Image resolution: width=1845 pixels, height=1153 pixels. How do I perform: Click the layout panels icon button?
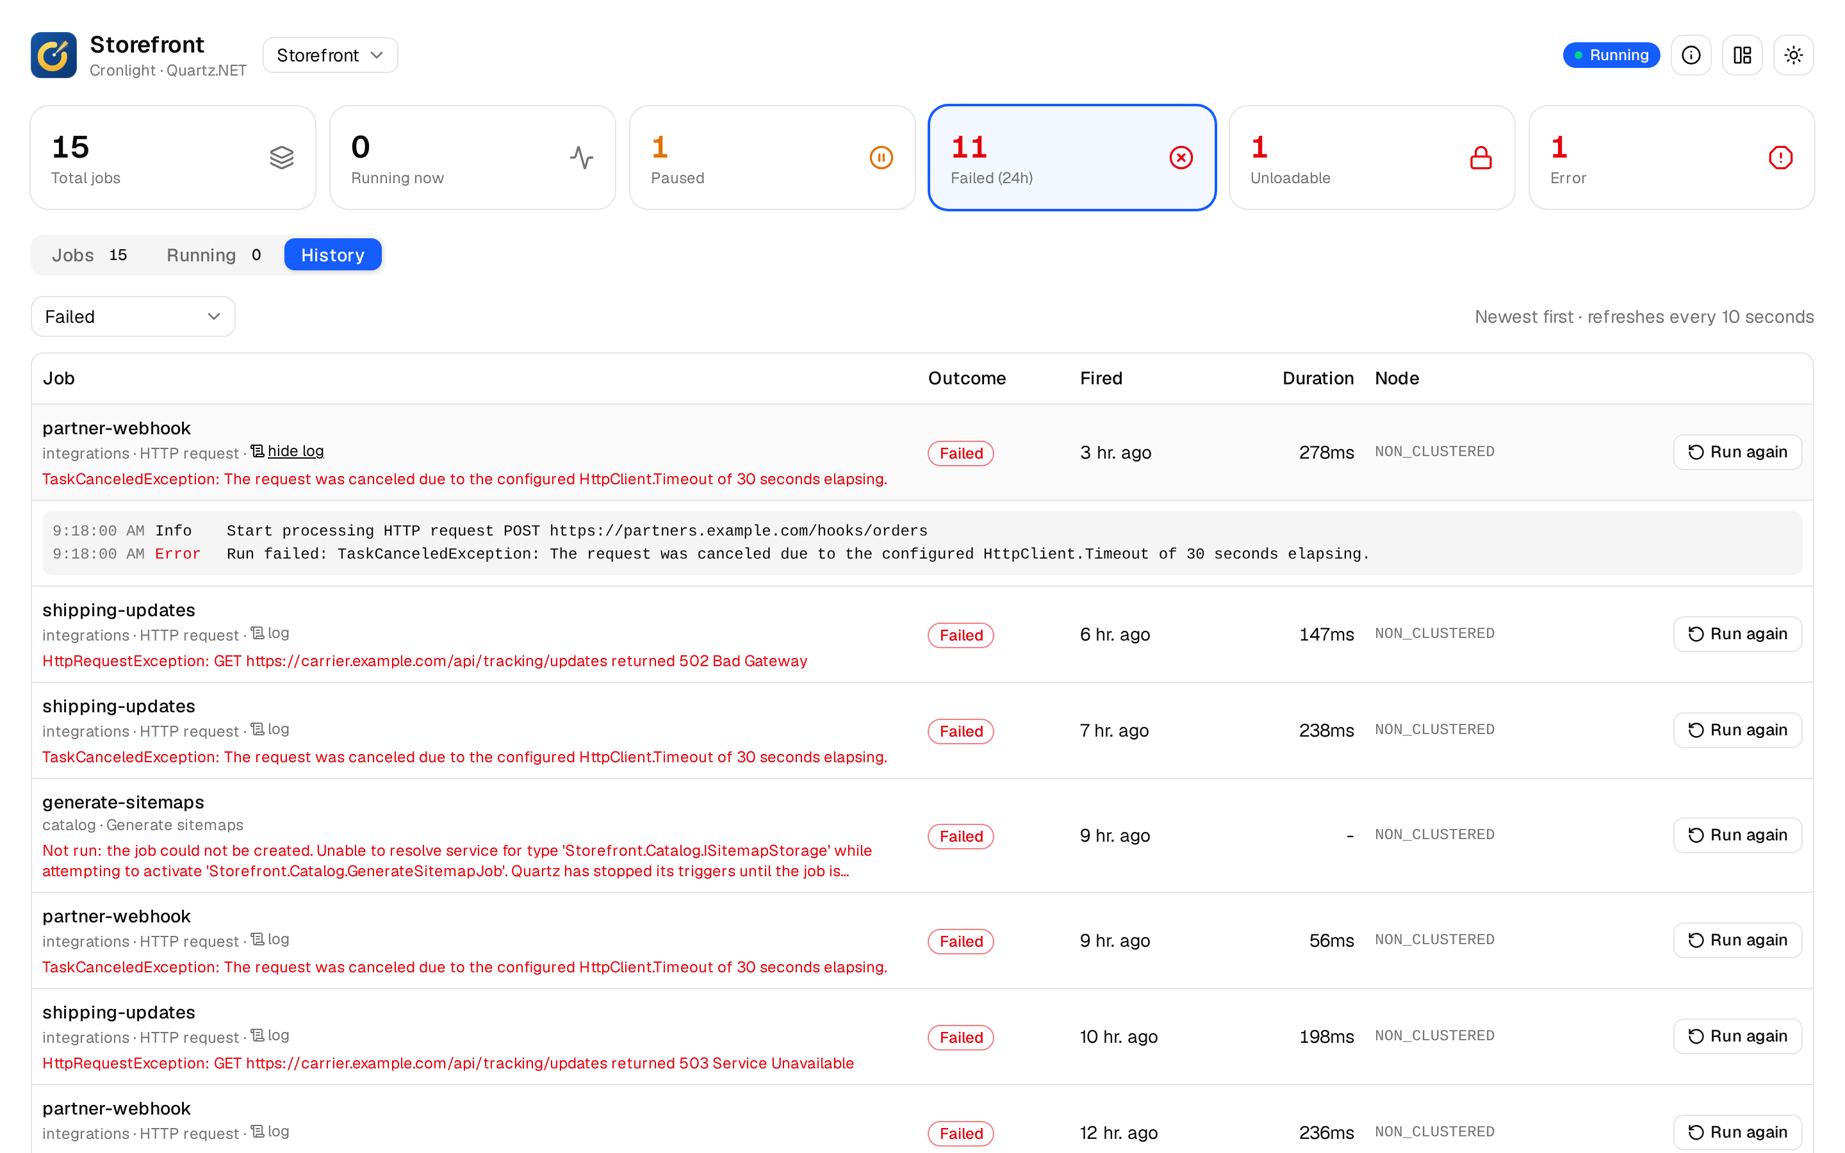coord(1742,55)
